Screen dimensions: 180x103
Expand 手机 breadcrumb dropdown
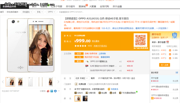(x=40, y=12)
